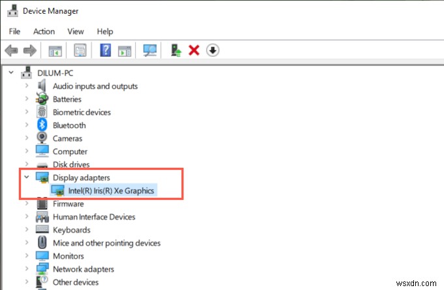Click the Human Interface Devices icon
The height and width of the screenshot is (290, 444).
pyautogui.click(x=42, y=217)
